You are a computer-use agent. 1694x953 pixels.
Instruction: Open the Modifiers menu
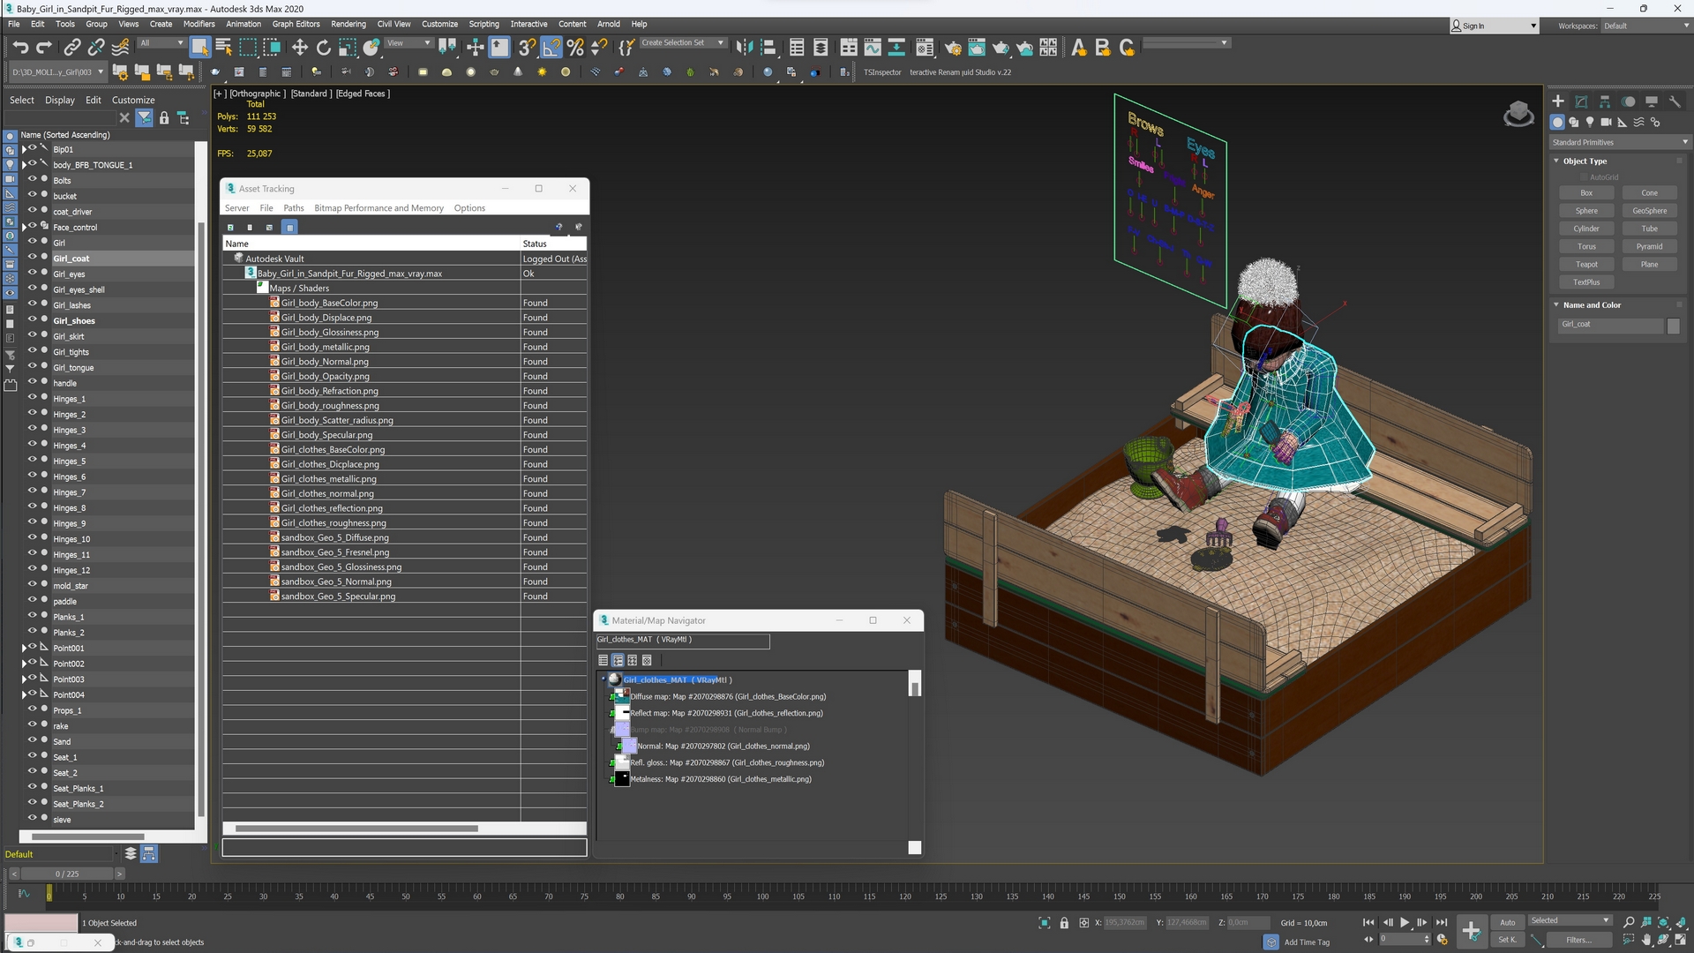[x=199, y=24]
